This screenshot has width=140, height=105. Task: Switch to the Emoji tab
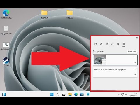pyautogui.click(x=101, y=44)
